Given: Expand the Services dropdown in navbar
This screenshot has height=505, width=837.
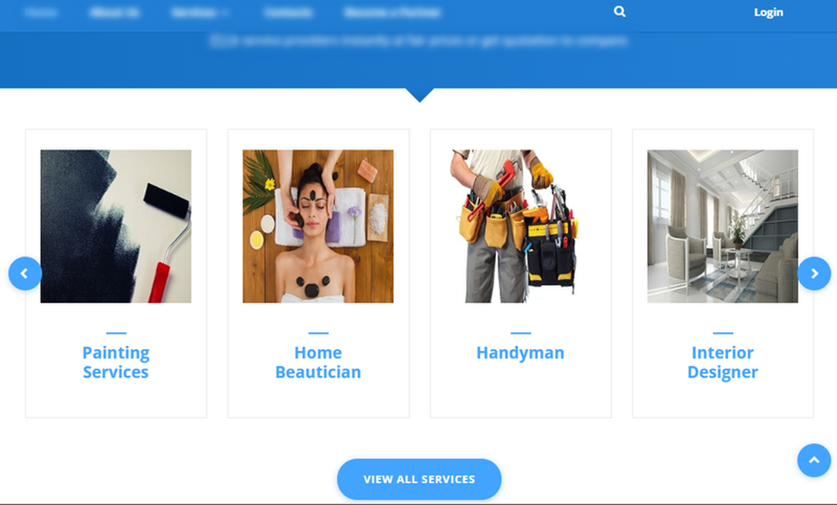Looking at the screenshot, I should tap(200, 13).
